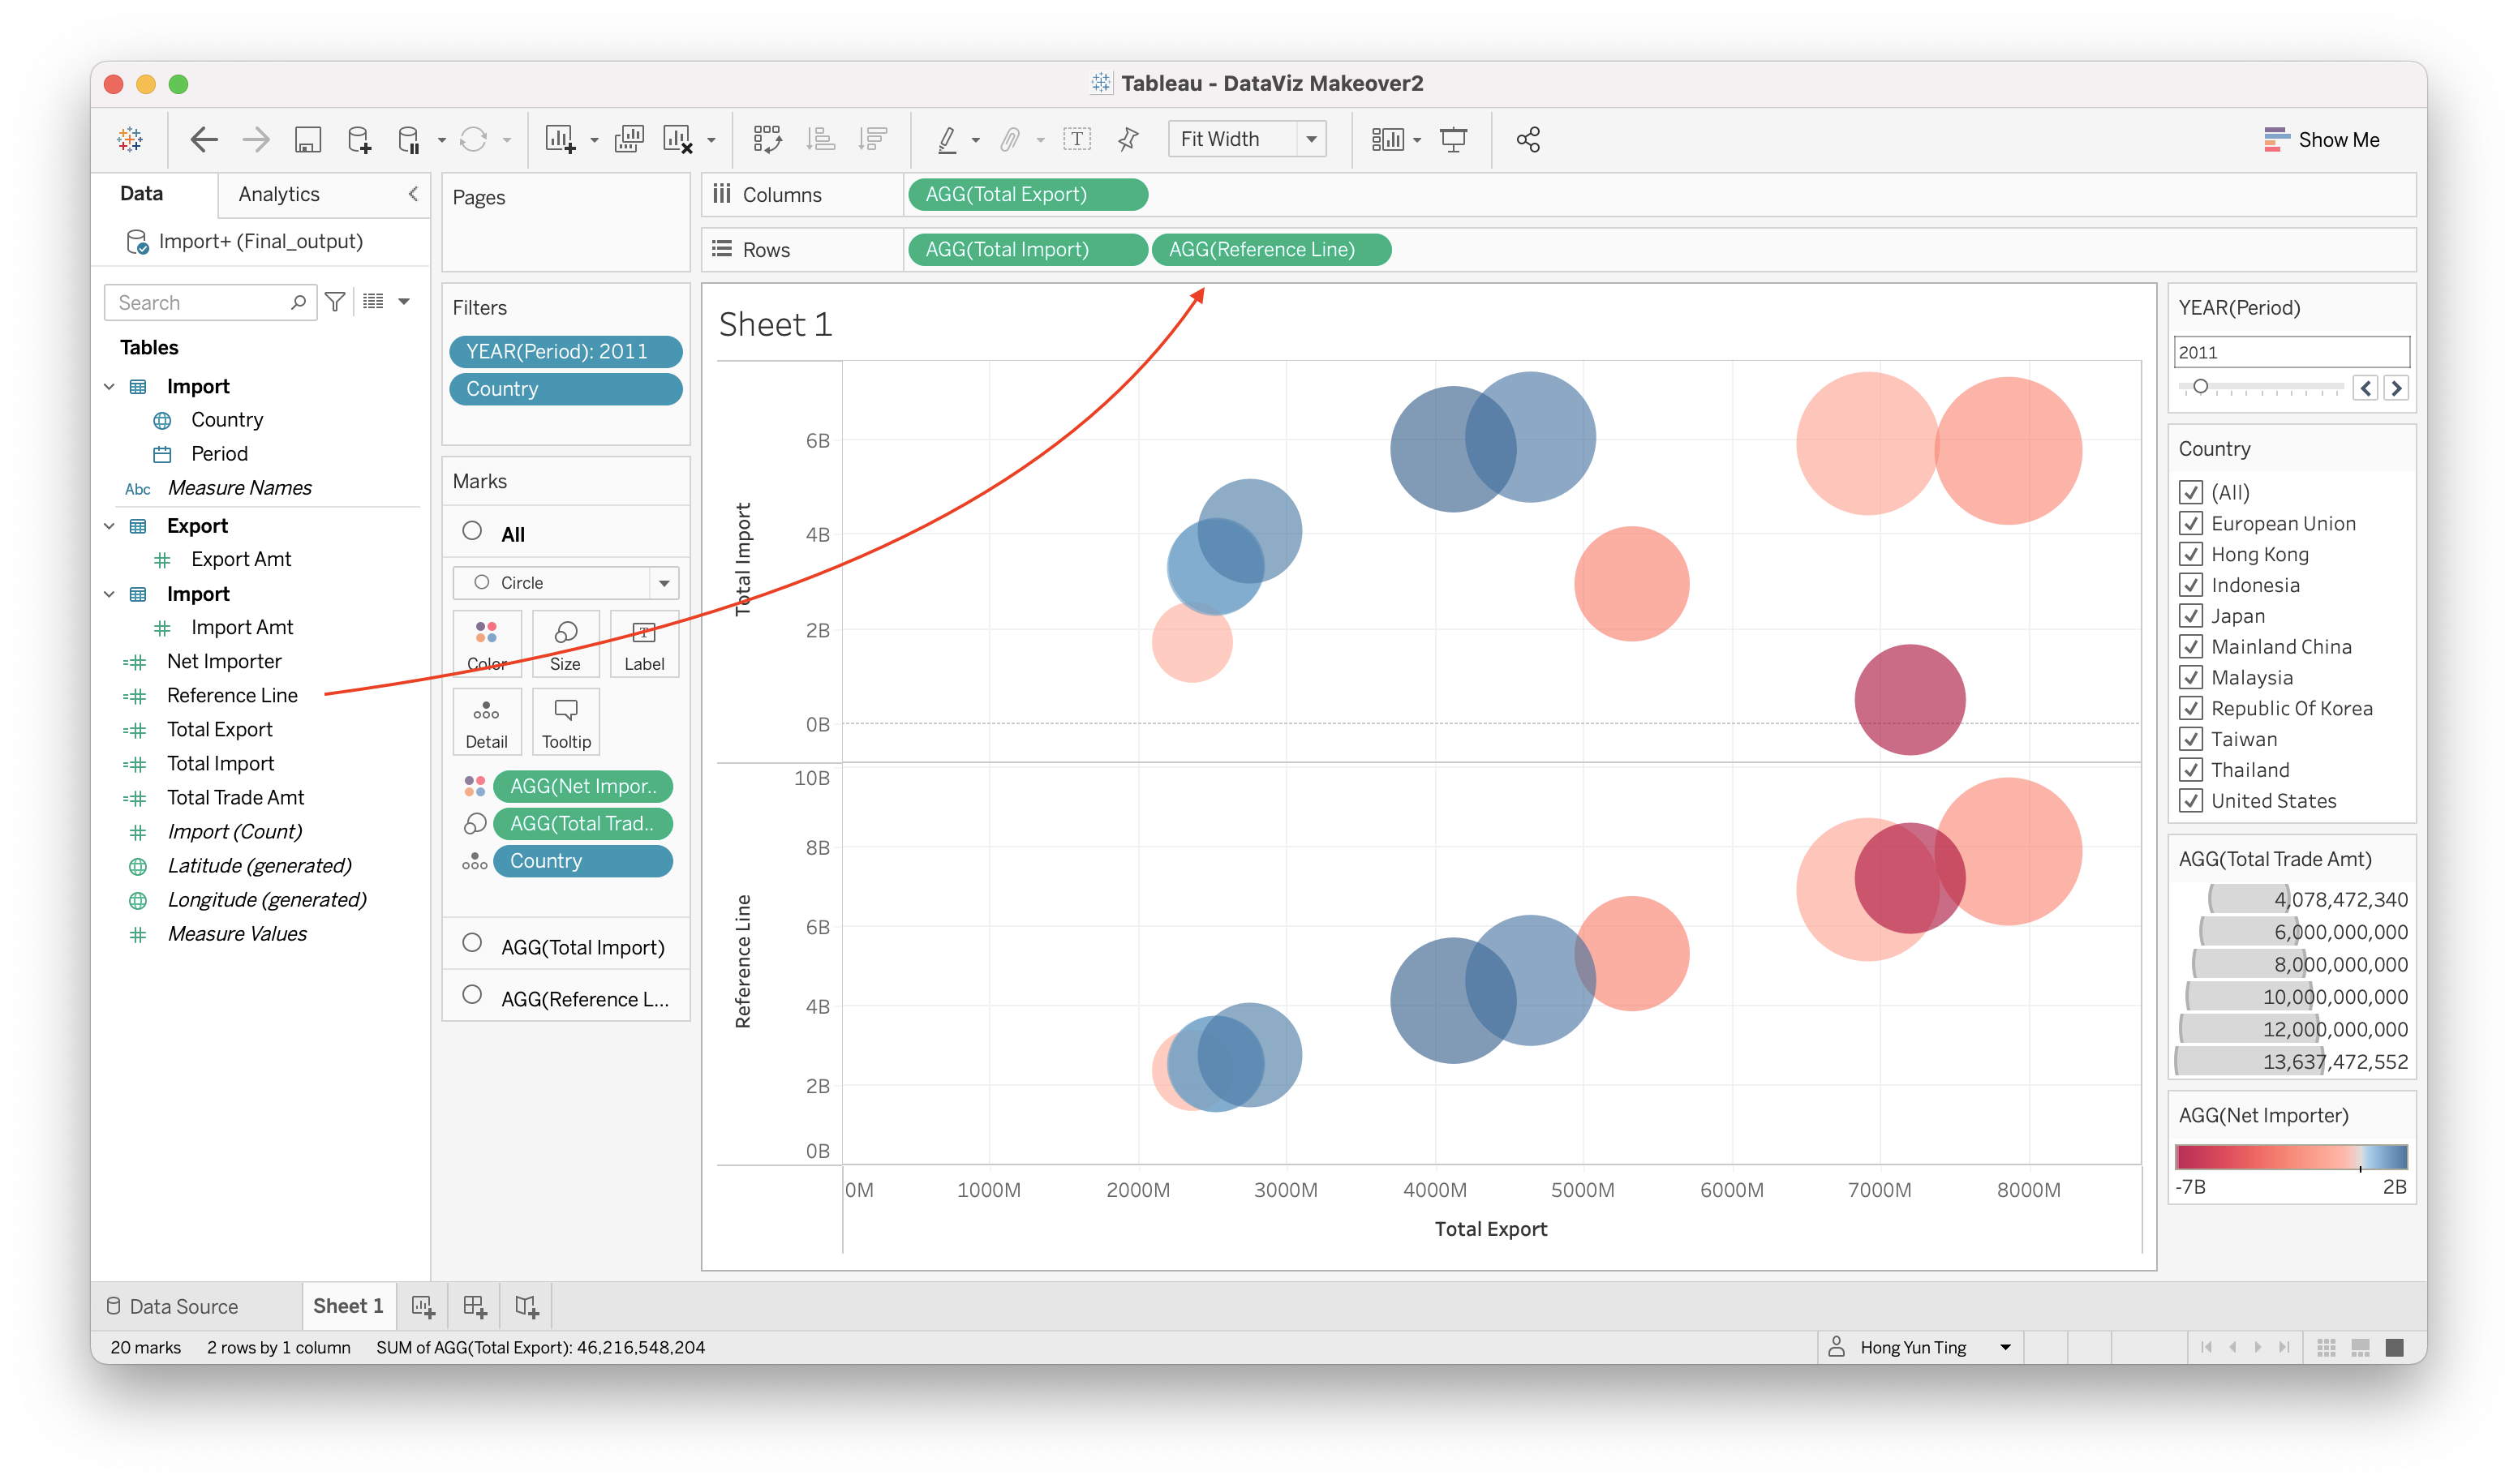
Task: Click the Share workbook icon
Action: pos(1528,140)
